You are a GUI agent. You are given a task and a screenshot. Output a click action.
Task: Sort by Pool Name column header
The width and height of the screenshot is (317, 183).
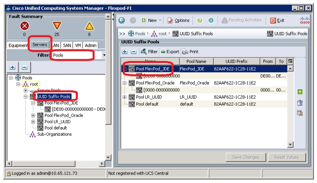pyautogui.click(x=196, y=61)
